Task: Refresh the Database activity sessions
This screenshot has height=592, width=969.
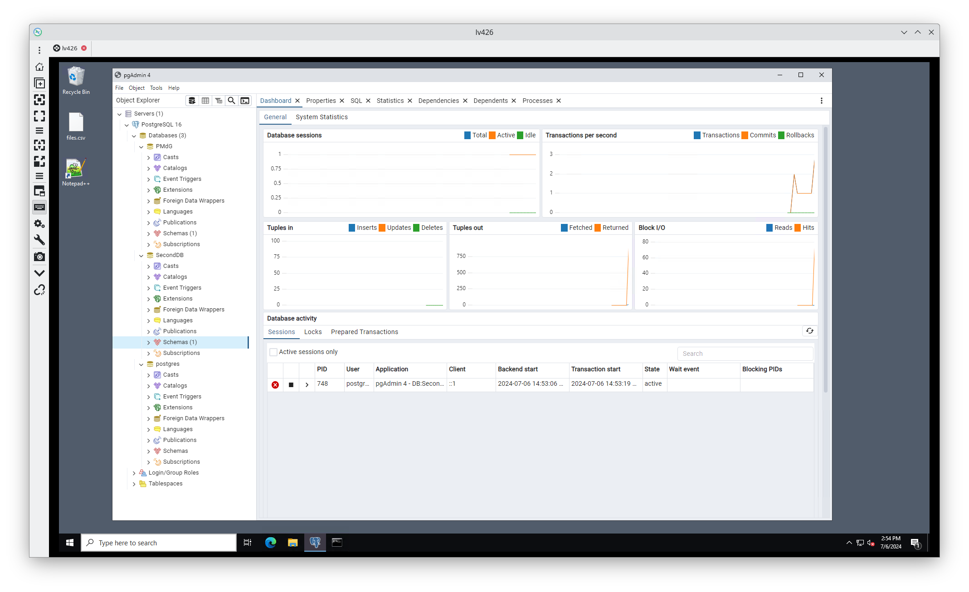Action: (x=809, y=331)
